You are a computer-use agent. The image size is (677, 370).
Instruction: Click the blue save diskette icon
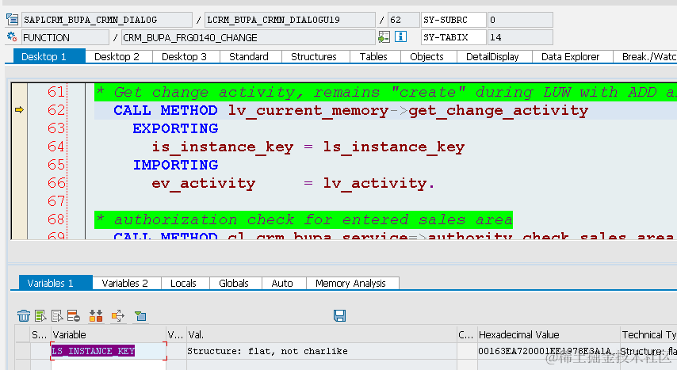tap(340, 315)
